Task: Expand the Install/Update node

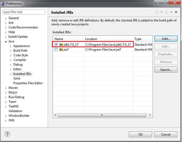Action: pyautogui.click(x=6, y=37)
